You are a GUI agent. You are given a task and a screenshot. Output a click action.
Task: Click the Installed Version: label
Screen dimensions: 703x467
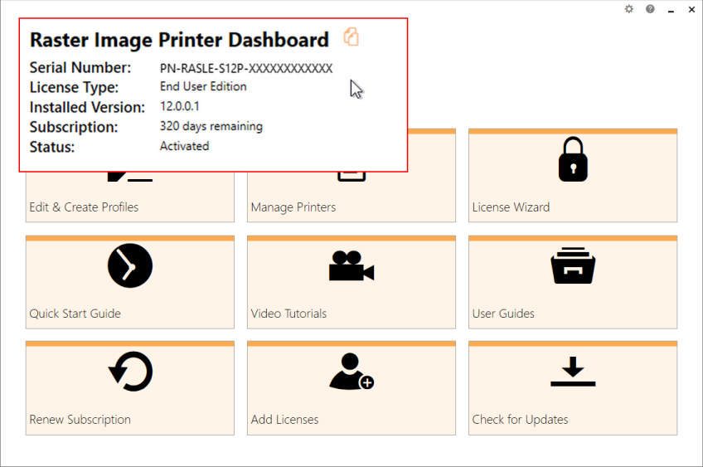pos(87,108)
